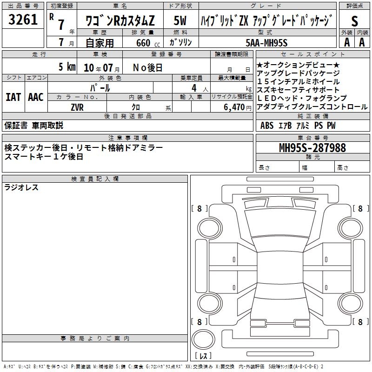The height and width of the screenshot is (372, 372).
Task: Select interior color クロ
Action: point(136,107)
